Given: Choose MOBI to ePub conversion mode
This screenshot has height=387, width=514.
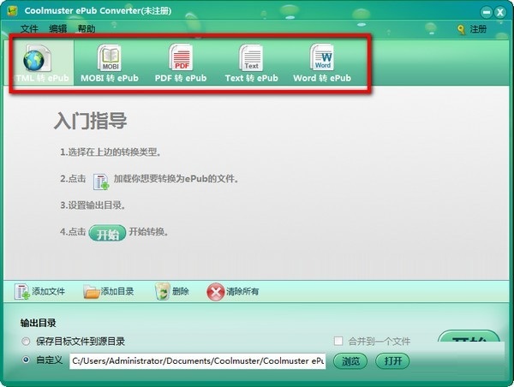Looking at the screenshot, I should [110, 63].
